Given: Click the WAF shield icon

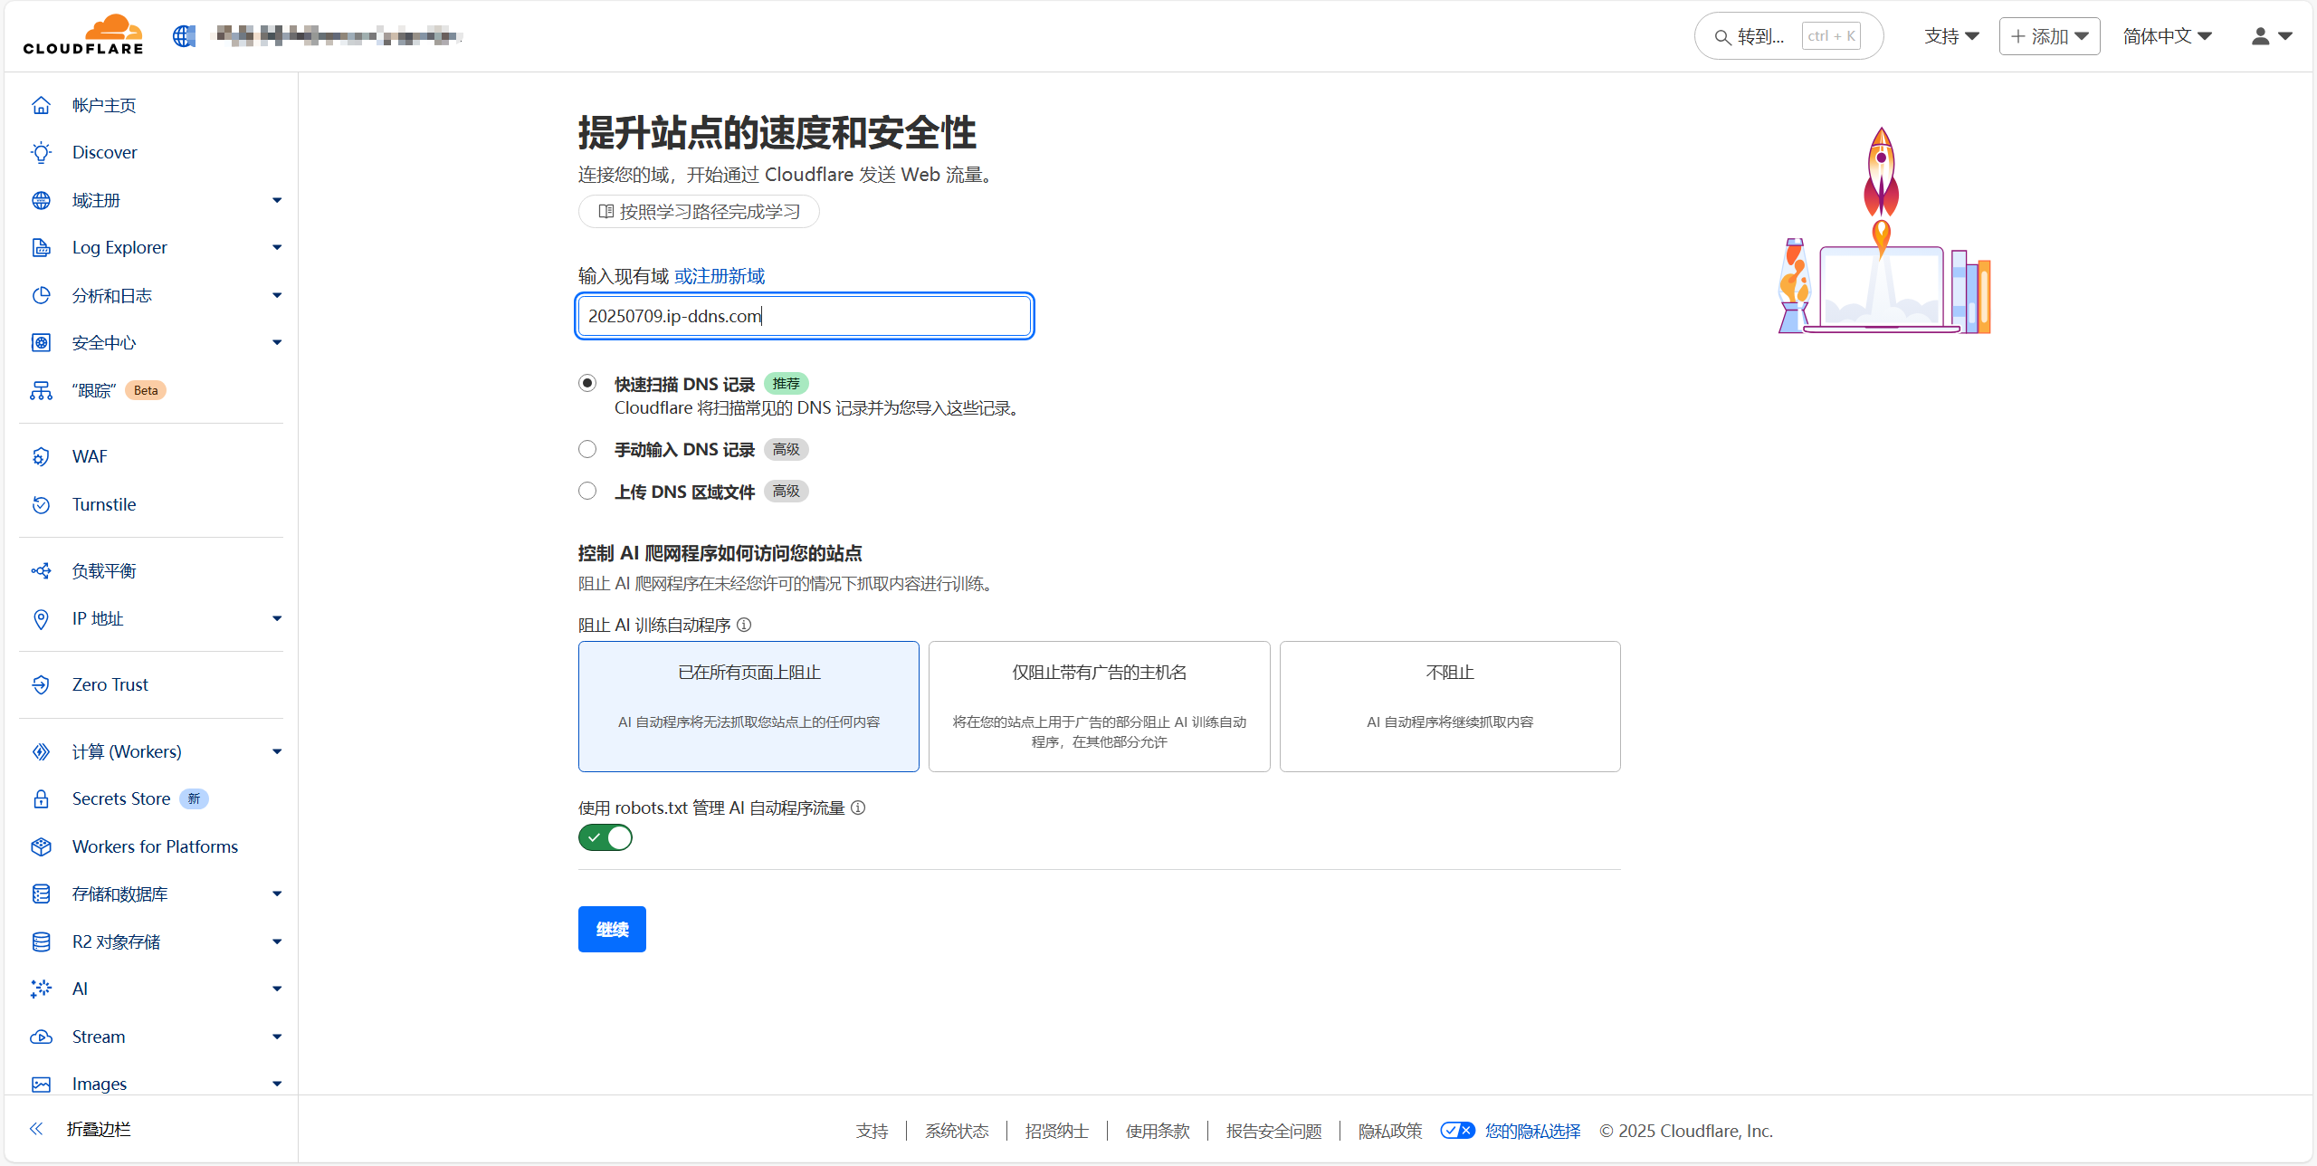Looking at the screenshot, I should (x=41, y=456).
